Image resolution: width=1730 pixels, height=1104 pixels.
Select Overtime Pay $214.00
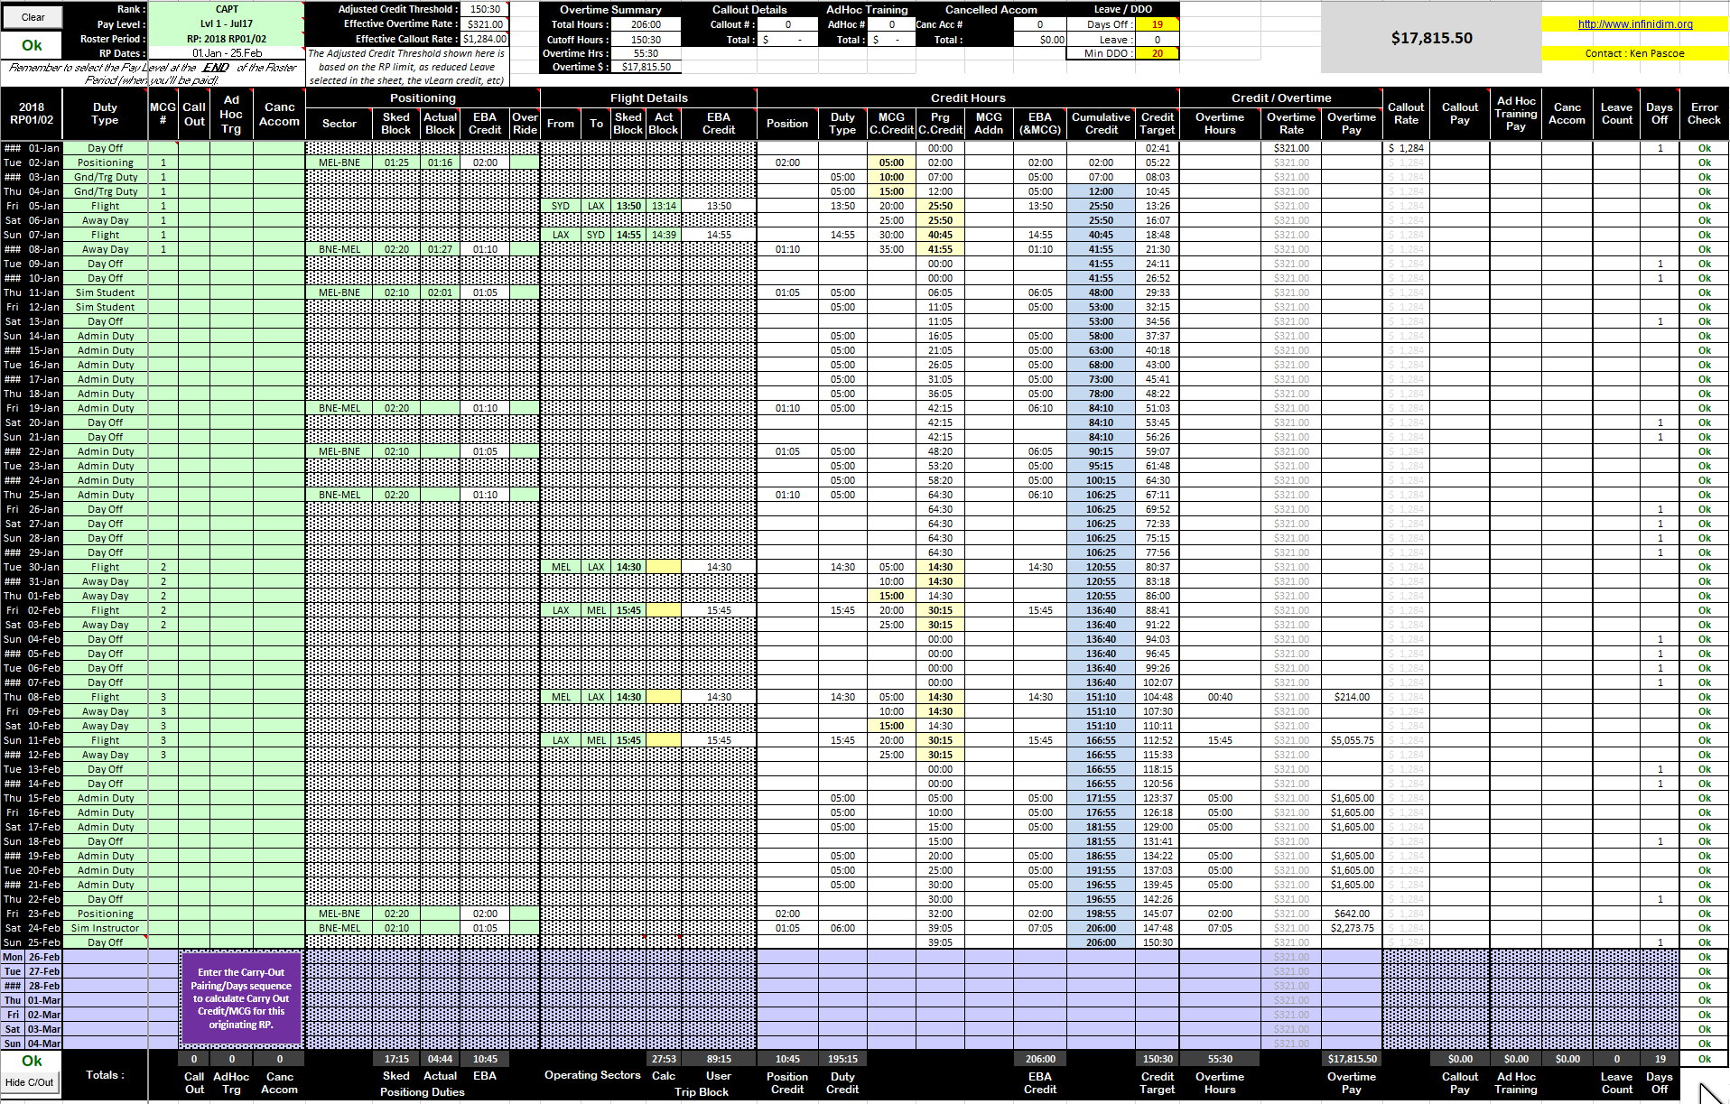coord(1352,697)
